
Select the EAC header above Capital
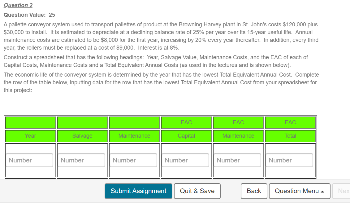point(186,122)
